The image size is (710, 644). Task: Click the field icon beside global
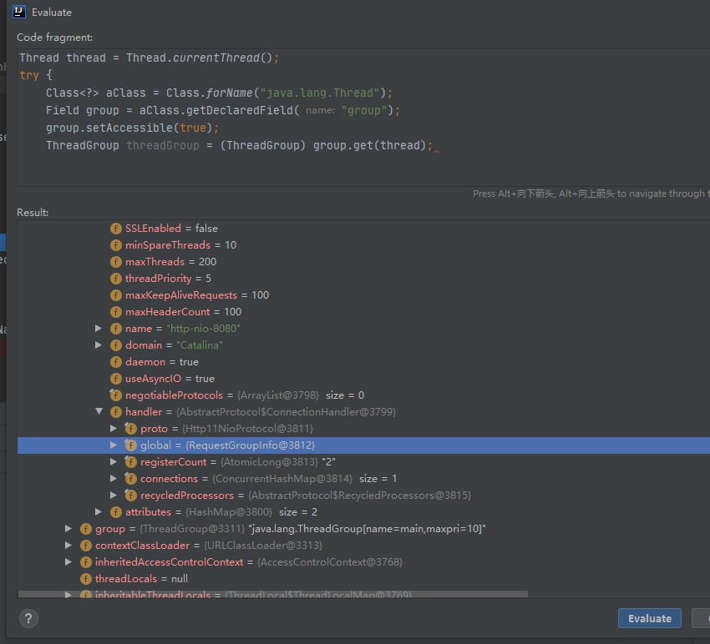click(x=131, y=445)
